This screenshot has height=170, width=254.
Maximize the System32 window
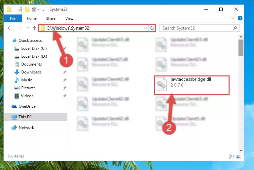(x=221, y=9)
